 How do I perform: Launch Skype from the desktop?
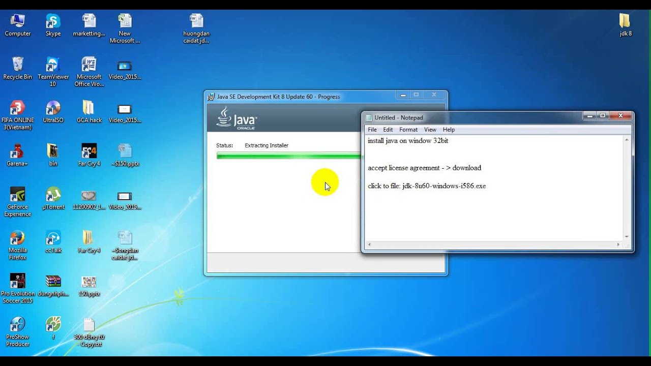[x=53, y=25]
